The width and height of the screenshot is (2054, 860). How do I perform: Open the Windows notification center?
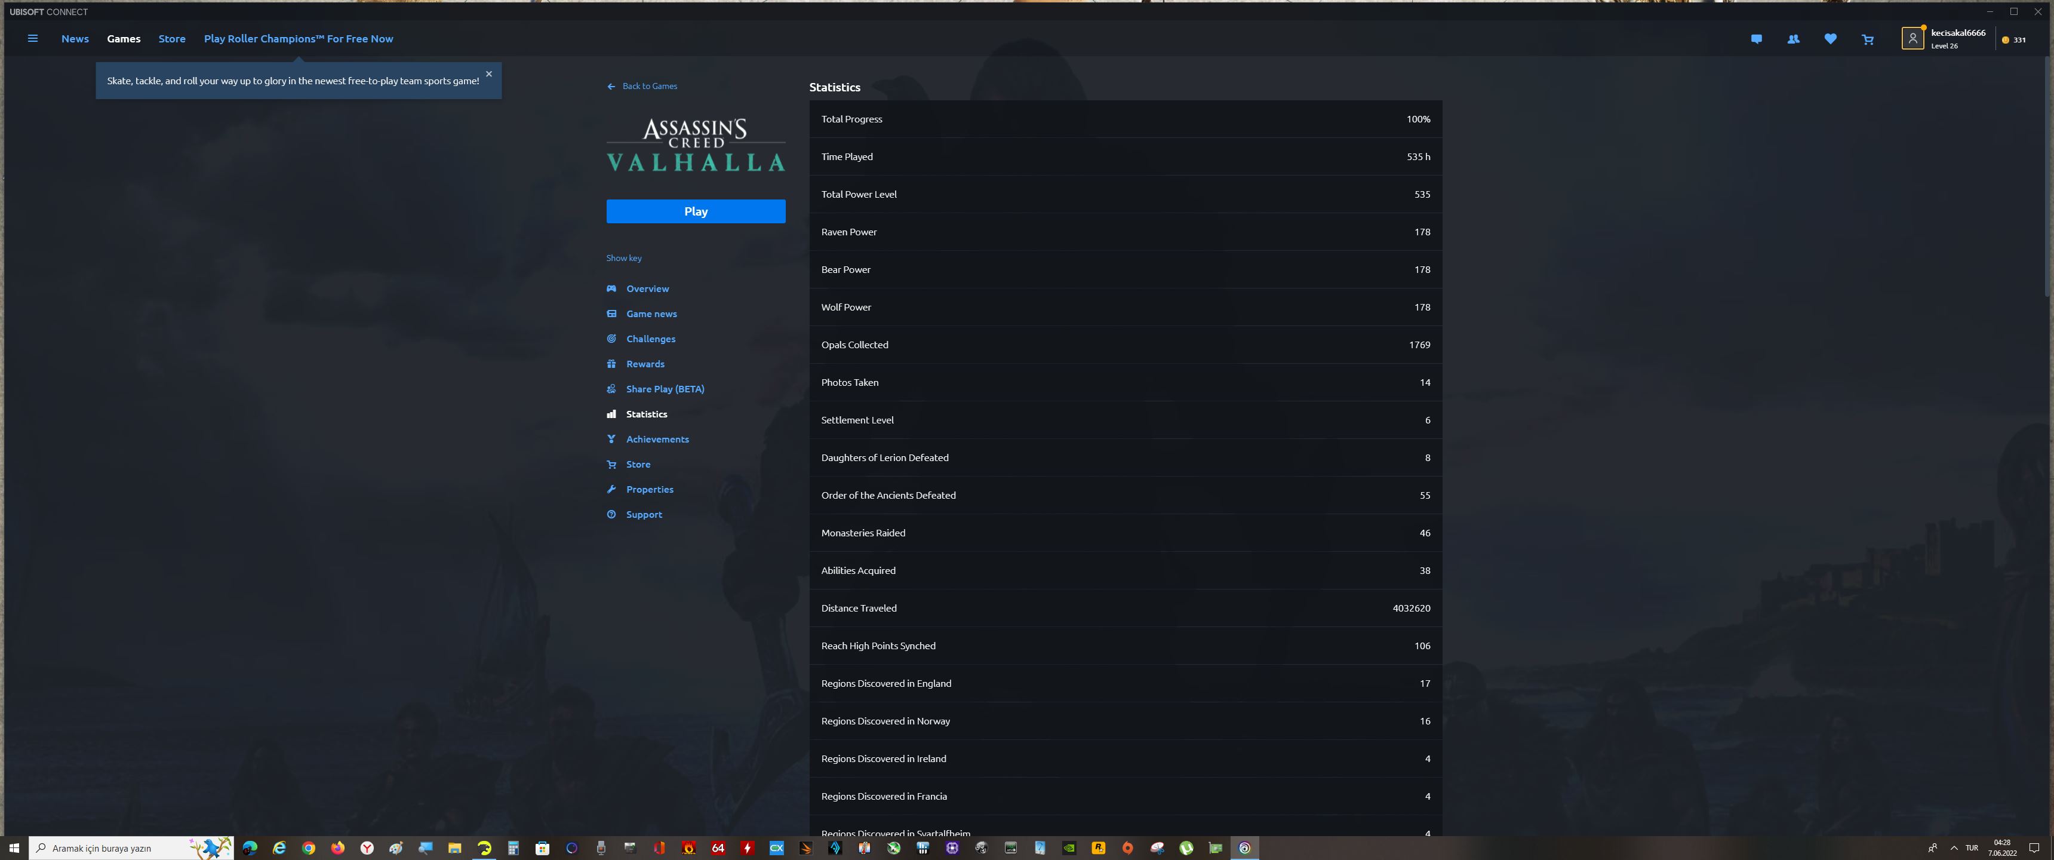pos(2034,848)
